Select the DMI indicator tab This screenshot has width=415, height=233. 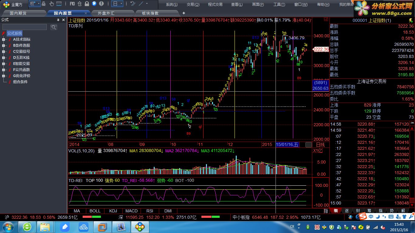[168, 211]
